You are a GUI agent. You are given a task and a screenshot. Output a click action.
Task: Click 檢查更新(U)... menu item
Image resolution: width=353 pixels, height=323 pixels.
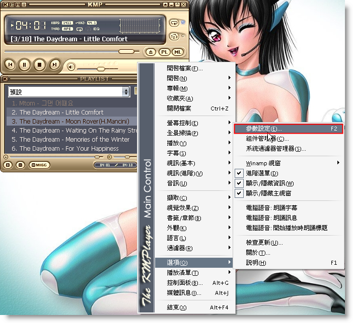[289, 243]
